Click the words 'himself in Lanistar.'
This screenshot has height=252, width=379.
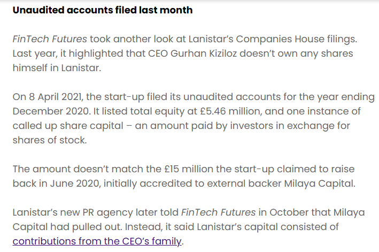pyautogui.click(x=57, y=68)
